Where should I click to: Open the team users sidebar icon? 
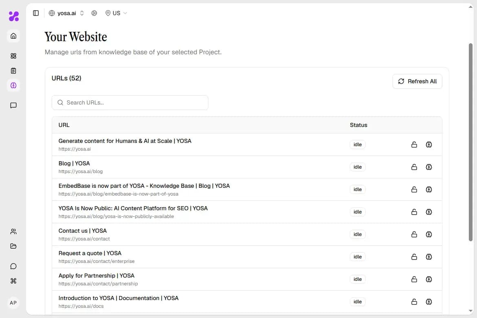(x=13, y=231)
